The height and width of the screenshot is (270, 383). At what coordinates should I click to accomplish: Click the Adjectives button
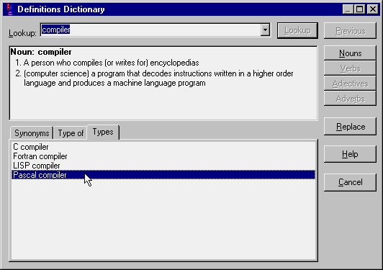point(350,84)
